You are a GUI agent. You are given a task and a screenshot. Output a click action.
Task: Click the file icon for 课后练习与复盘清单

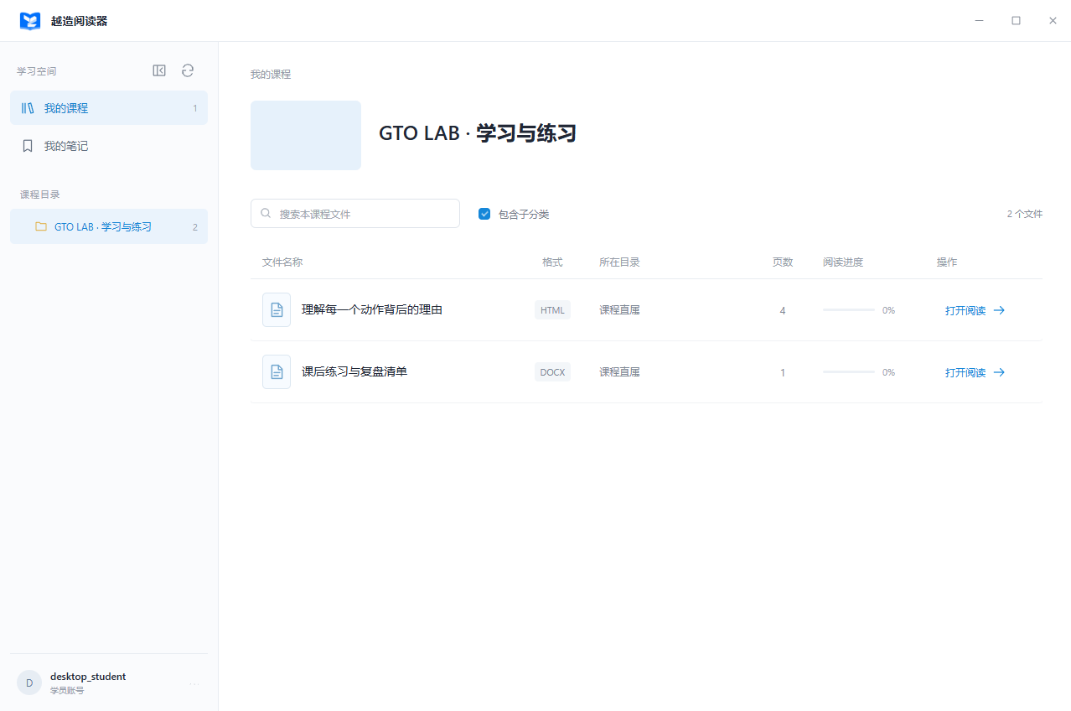[277, 371]
